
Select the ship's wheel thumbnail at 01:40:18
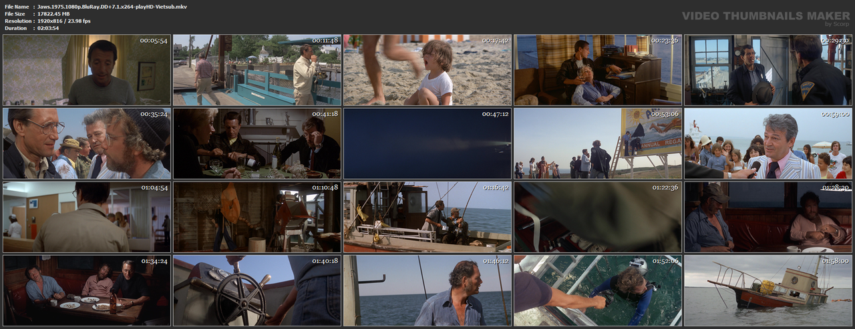[257, 290]
